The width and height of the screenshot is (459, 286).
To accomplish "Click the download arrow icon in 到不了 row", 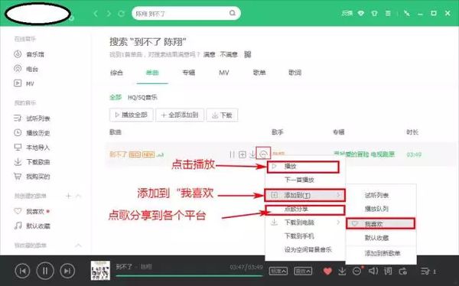I will (252, 154).
